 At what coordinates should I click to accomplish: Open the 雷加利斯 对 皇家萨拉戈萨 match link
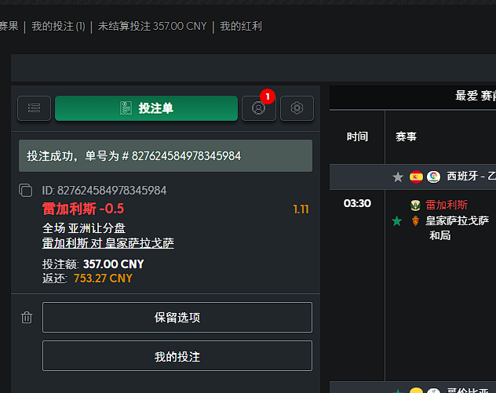point(108,243)
